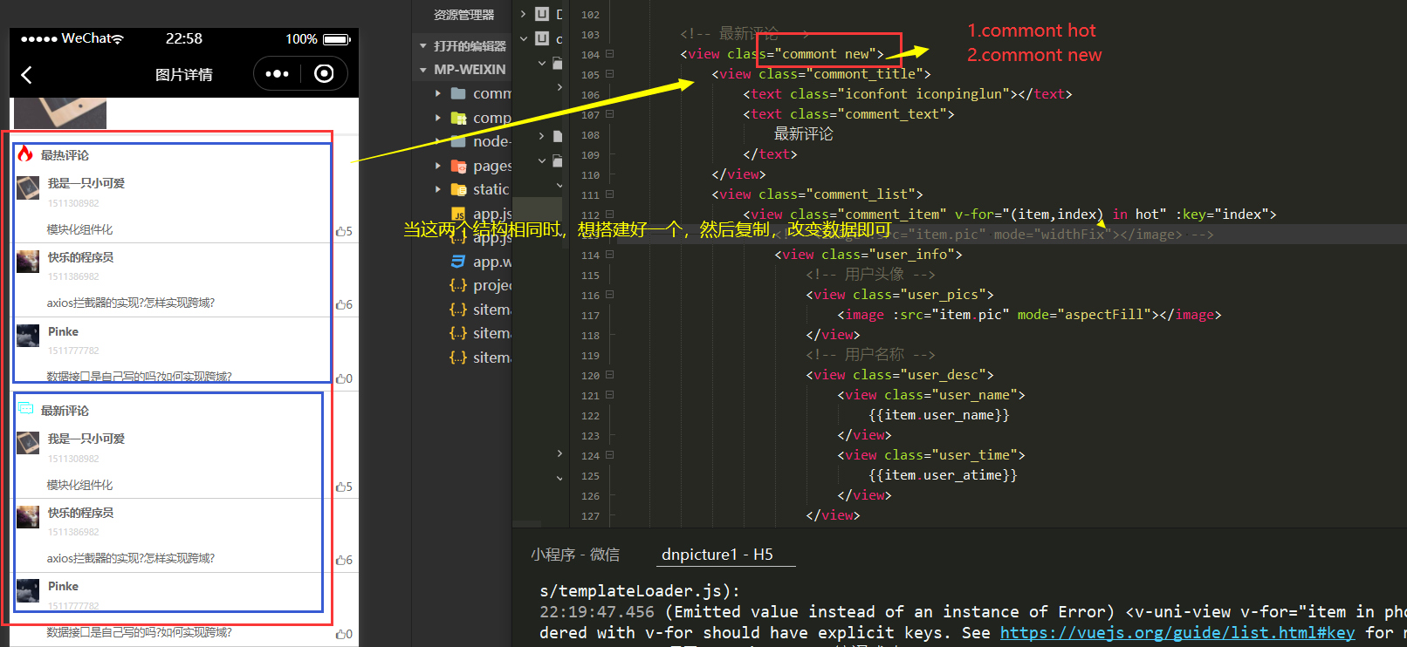Image resolution: width=1407 pixels, height=647 pixels.
Task: Tap 我是一只小可爱 avatar in 最热评论
Action: pyautogui.click(x=28, y=187)
